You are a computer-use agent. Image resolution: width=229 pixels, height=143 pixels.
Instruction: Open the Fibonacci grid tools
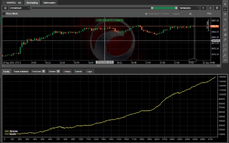(225, 45)
